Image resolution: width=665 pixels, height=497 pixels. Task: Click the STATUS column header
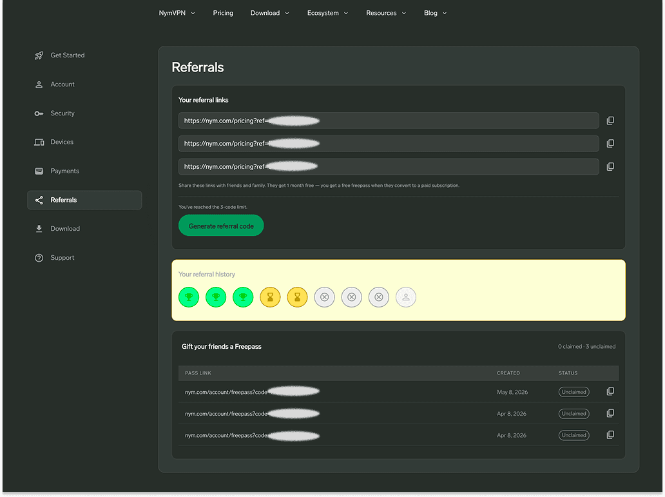point(568,373)
